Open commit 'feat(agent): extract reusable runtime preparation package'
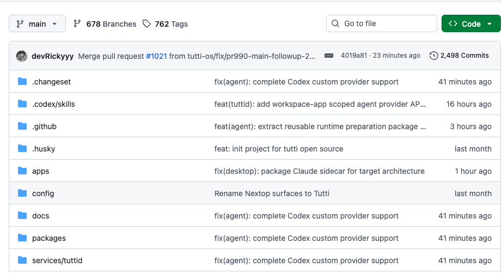Viewport: 502px width, 273px height. coord(320,126)
